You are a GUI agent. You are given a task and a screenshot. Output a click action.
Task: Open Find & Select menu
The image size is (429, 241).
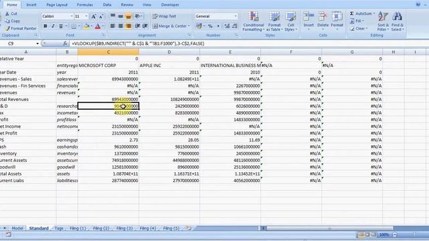[x=397, y=21]
